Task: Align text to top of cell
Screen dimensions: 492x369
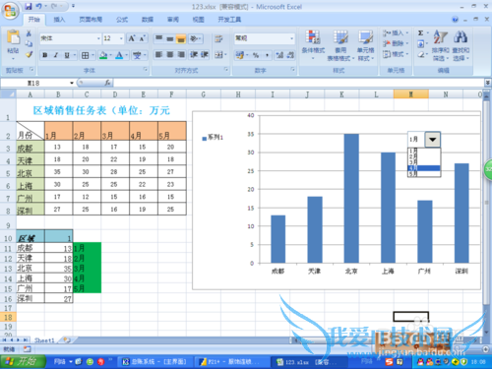Action: coord(158,38)
